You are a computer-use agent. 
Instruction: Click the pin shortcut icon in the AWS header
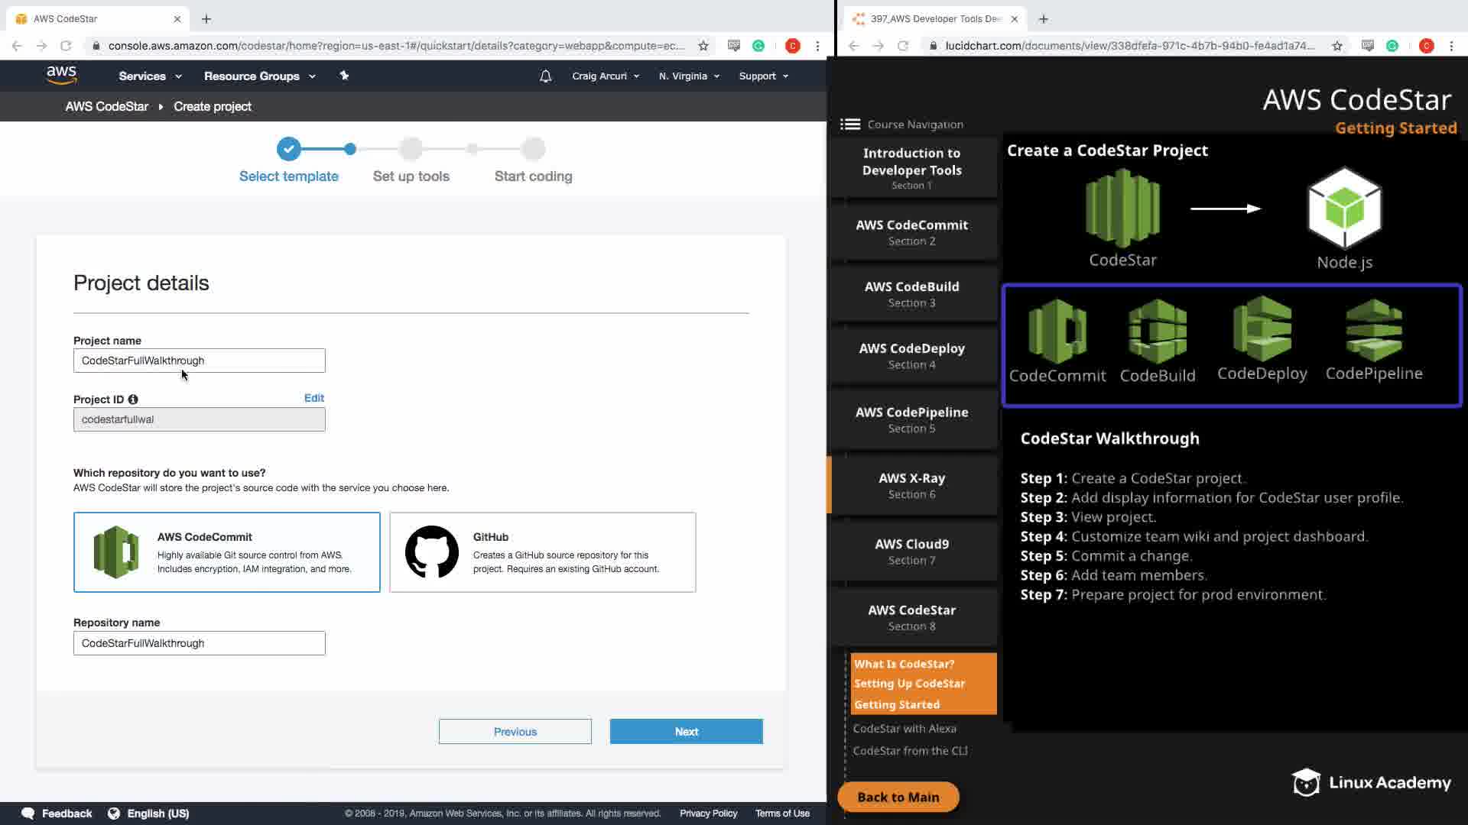[344, 76]
